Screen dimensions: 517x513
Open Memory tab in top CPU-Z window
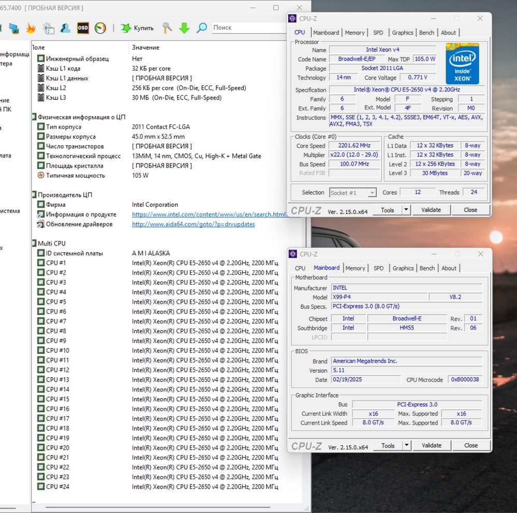click(x=355, y=33)
